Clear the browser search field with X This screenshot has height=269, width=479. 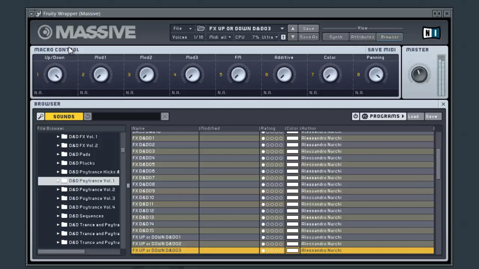[x=165, y=117]
